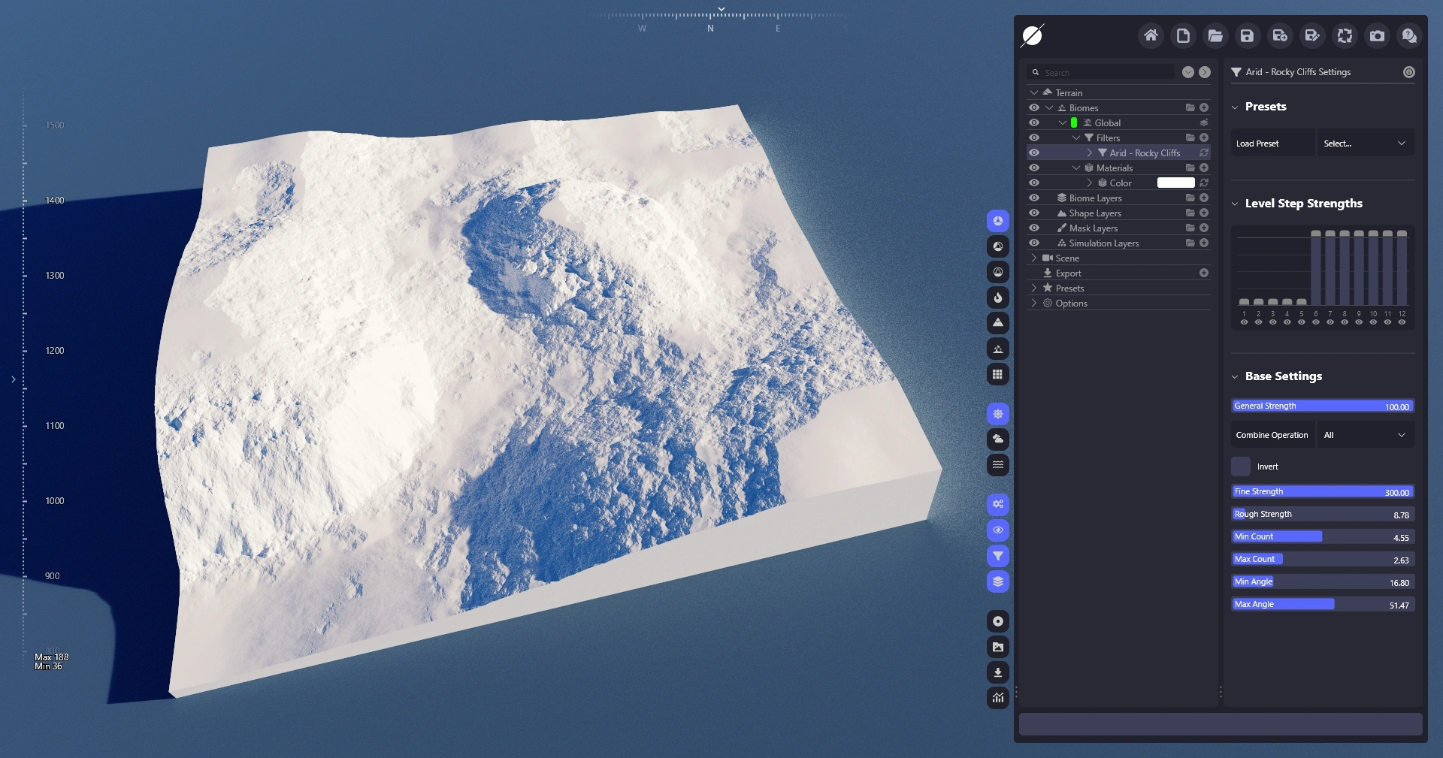
Task: Create a new file with the document icon
Action: pos(1183,35)
